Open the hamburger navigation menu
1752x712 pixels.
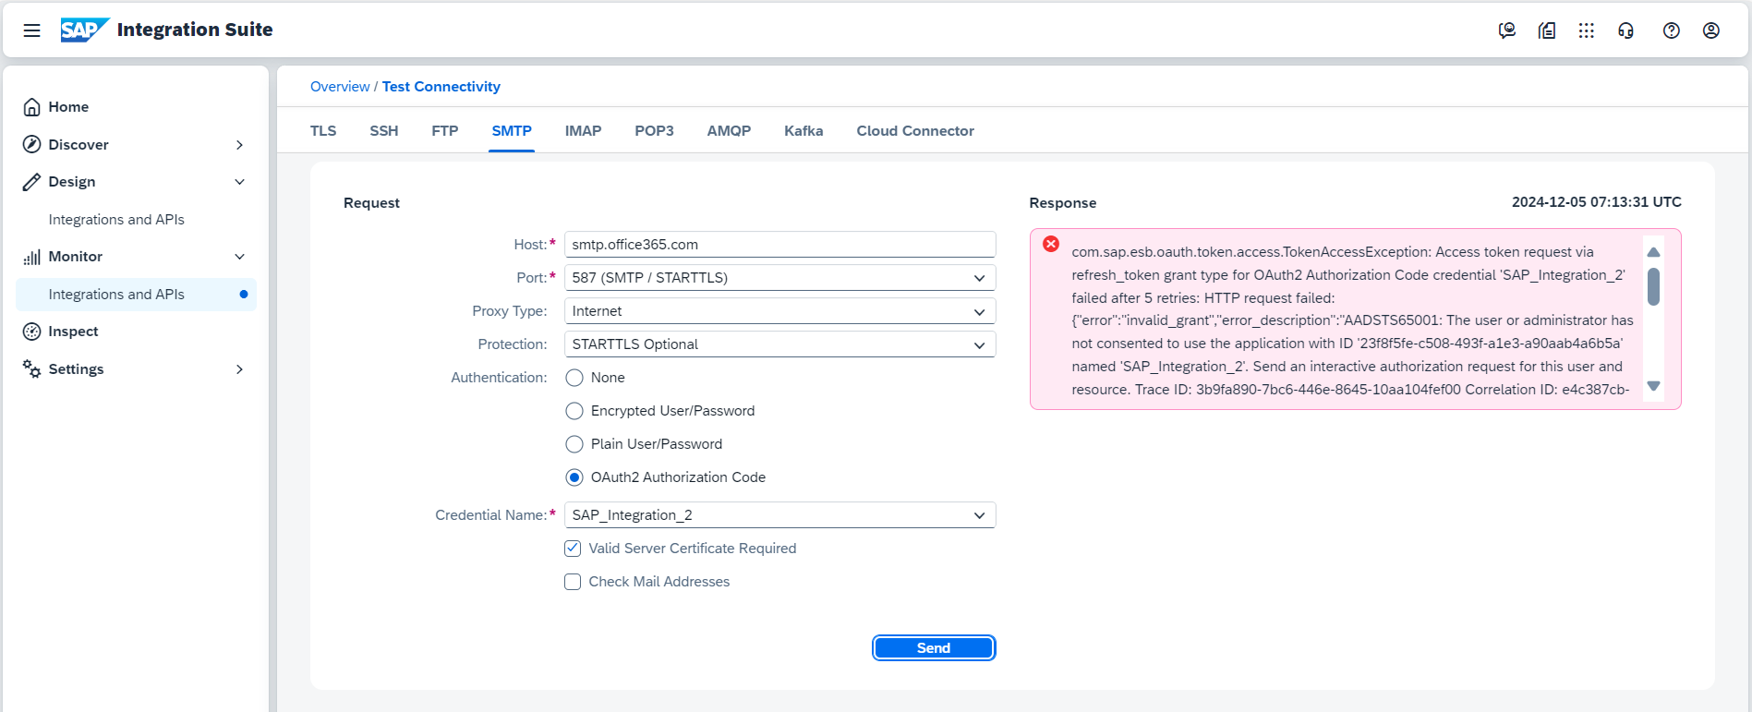click(x=31, y=30)
